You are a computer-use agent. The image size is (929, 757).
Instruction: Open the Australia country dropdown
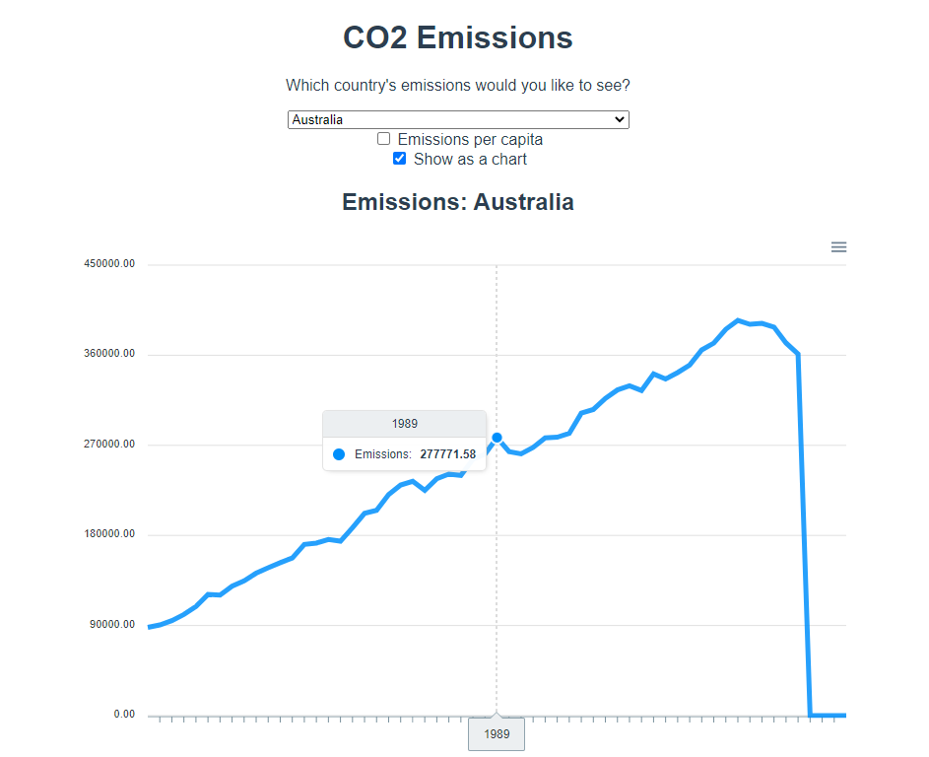(458, 119)
